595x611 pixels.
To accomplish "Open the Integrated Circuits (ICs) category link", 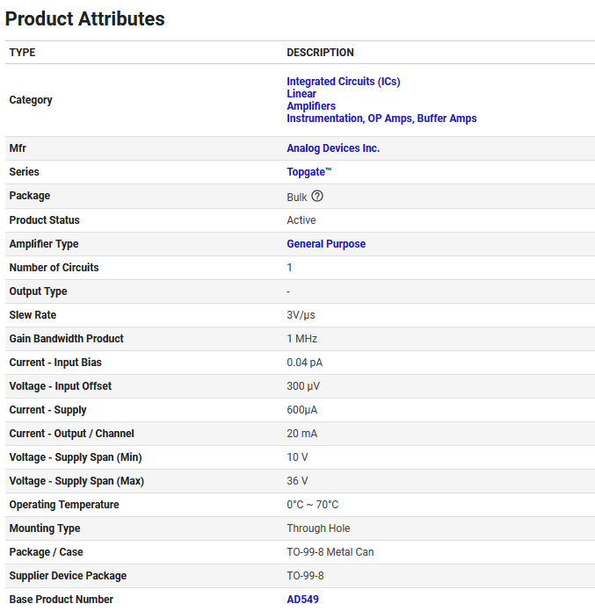I will coord(343,82).
